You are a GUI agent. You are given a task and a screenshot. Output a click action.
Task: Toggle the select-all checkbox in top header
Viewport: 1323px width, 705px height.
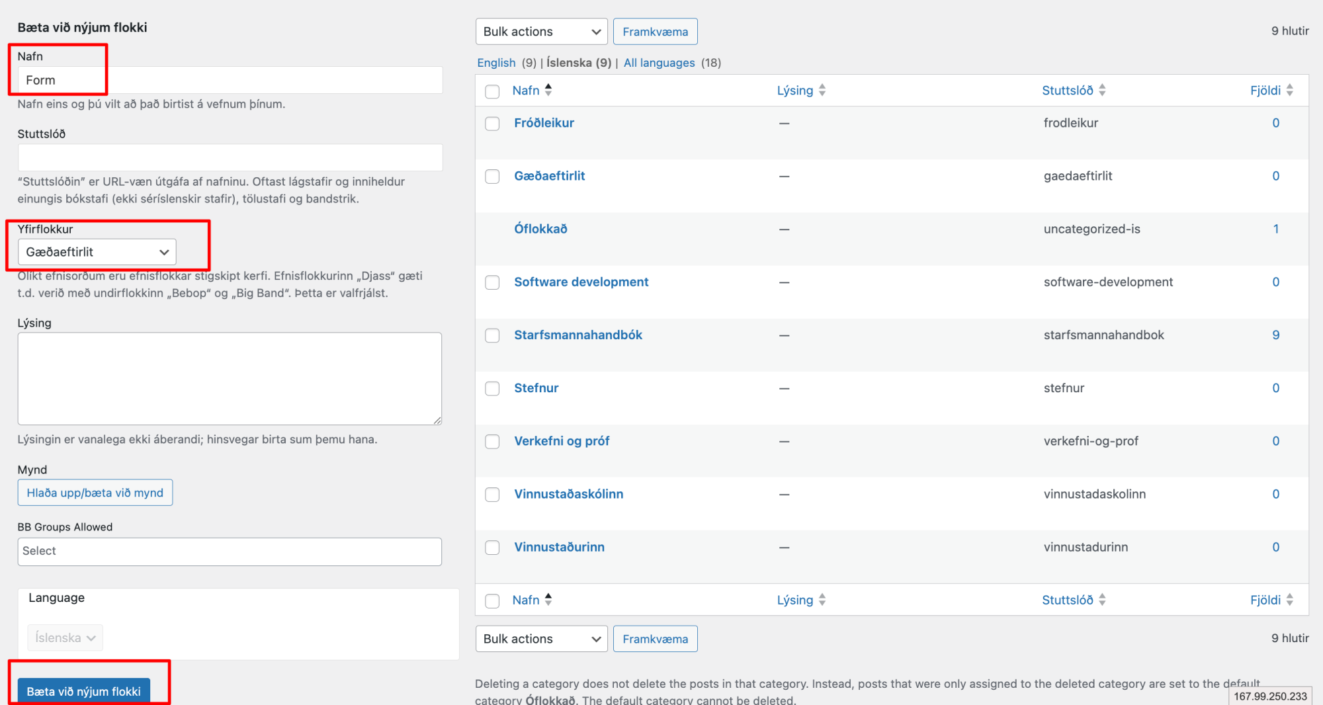tap(492, 91)
